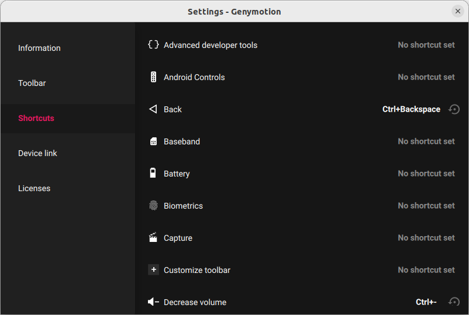The width and height of the screenshot is (469, 315).
Task: Click the Android Controls remote icon
Action: click(153, 77)
